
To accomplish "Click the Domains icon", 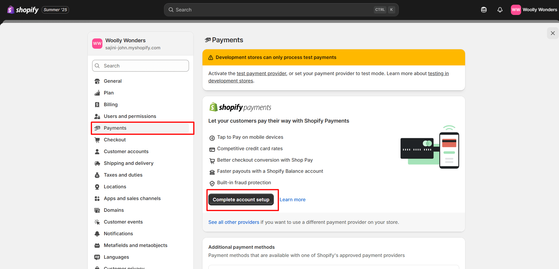I will tap(97, 210).
